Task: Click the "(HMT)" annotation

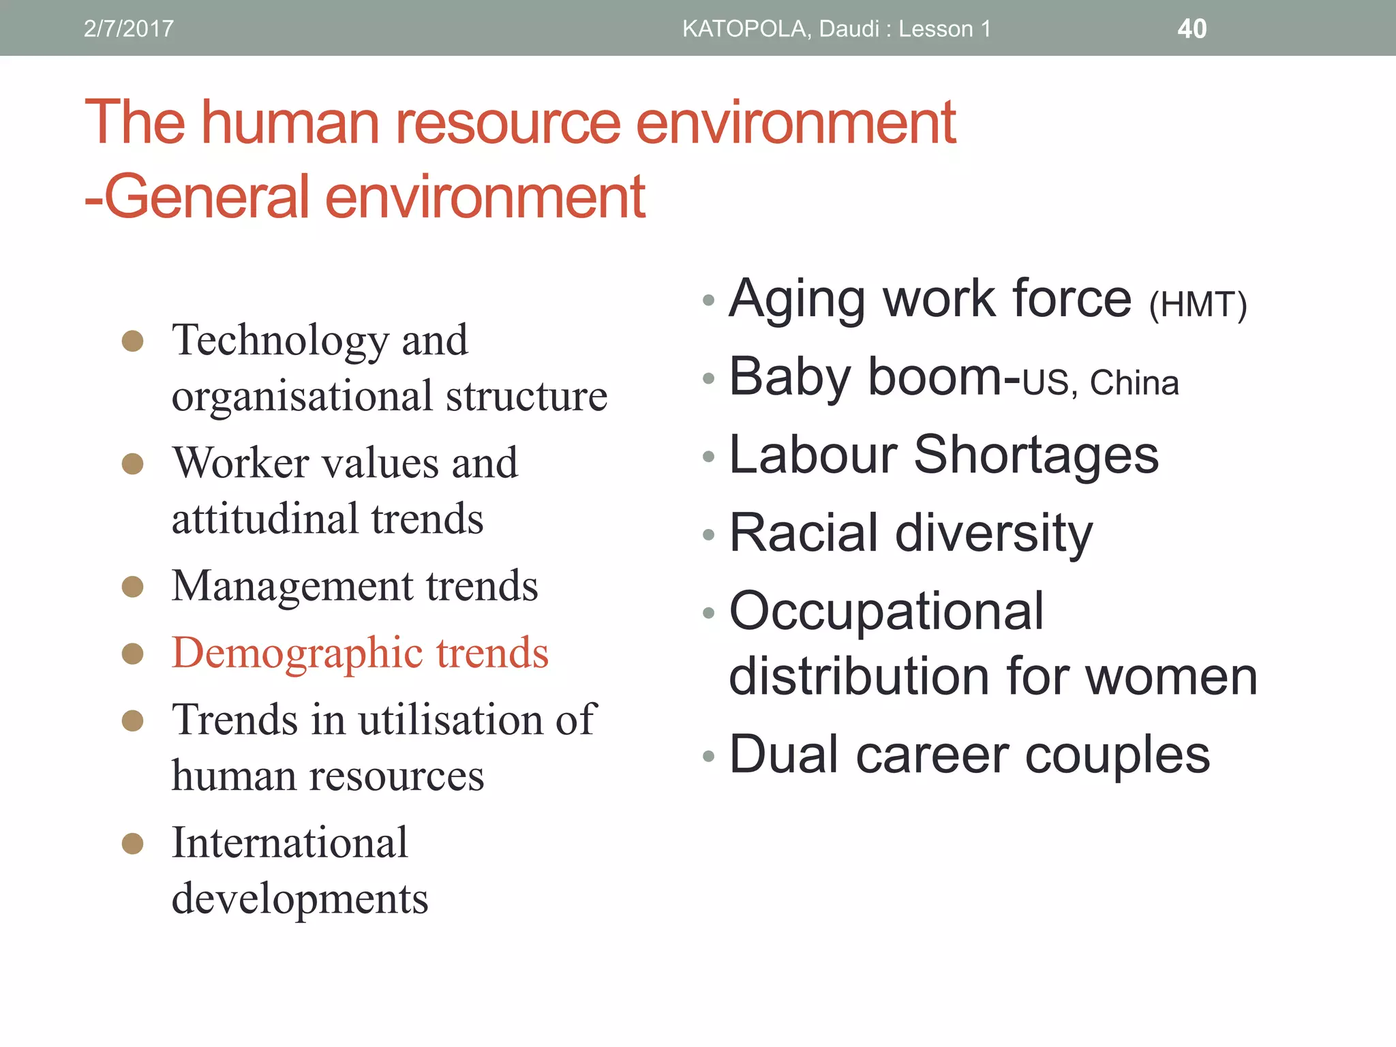Action: 1198,305
